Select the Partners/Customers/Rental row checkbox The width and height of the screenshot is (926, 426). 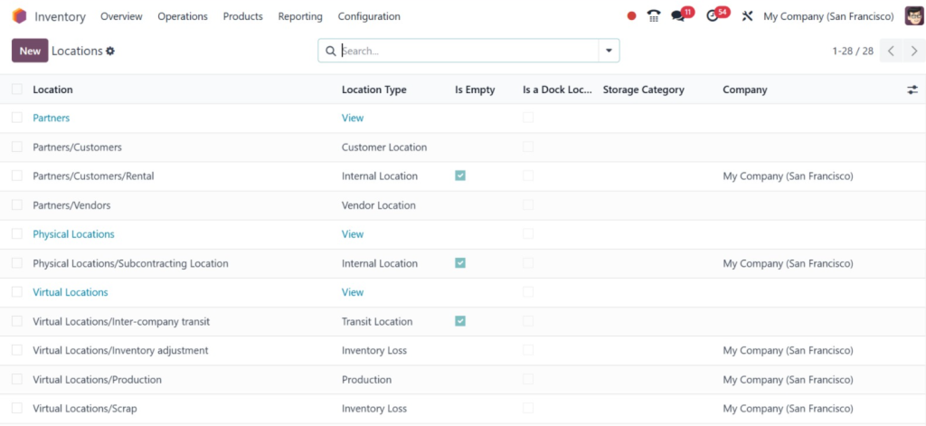coord(17,175)
